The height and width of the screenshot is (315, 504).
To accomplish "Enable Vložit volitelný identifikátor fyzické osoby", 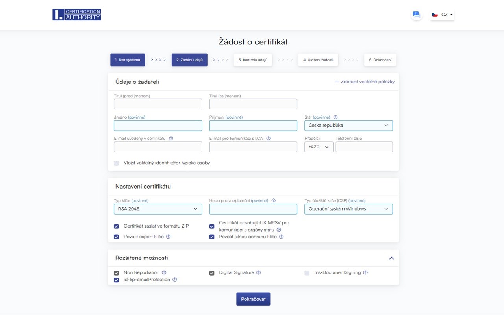I will [116, 163].
